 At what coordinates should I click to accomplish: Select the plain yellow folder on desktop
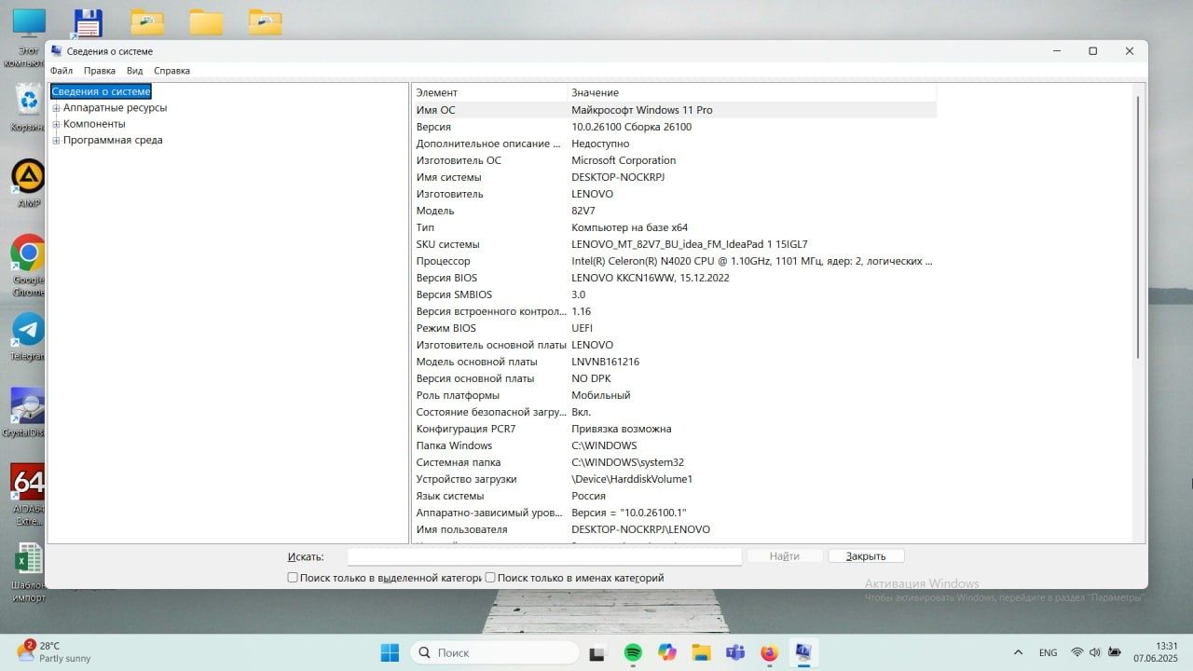tap(206, 22)
